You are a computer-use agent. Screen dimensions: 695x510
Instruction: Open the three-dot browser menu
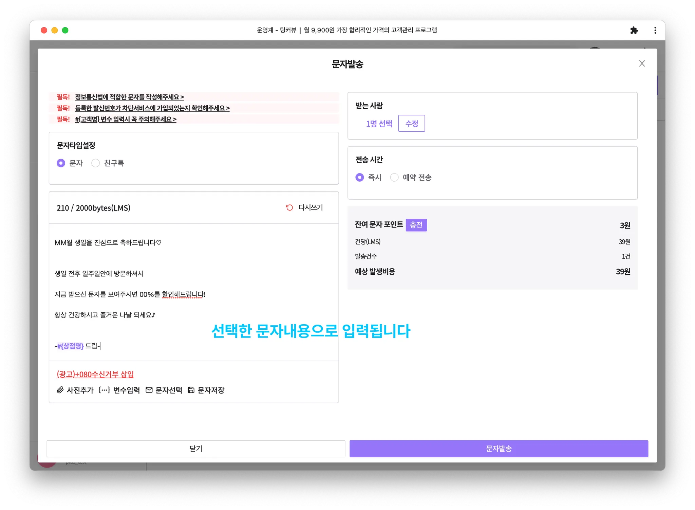pos(655,30)
